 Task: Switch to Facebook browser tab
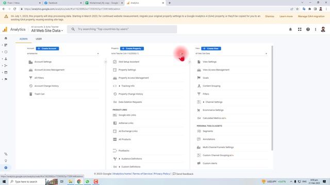(63, 3)
